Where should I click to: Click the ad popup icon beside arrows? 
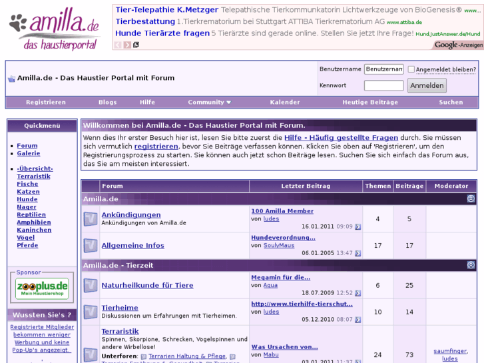click(136, 45)
